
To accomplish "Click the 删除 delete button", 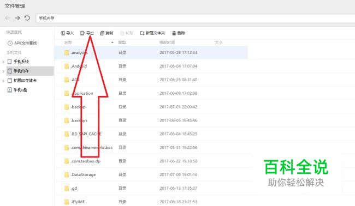I will point(179,33).
